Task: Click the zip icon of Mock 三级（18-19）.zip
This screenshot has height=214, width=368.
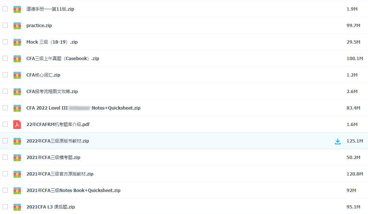Action: tap(17, 42)
